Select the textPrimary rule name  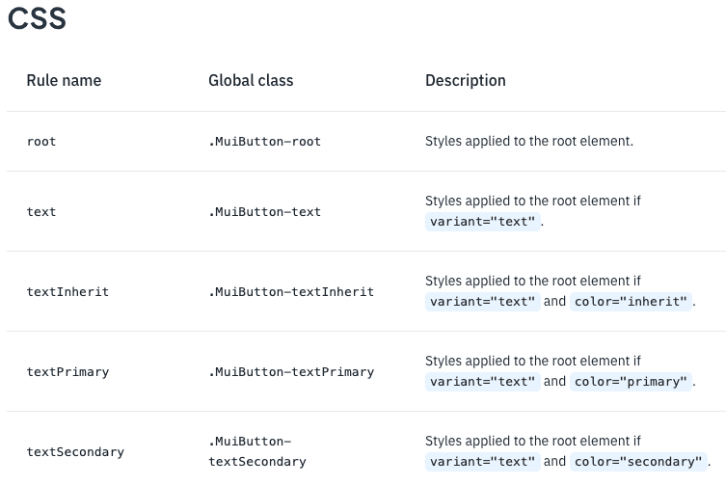[67, 371]
